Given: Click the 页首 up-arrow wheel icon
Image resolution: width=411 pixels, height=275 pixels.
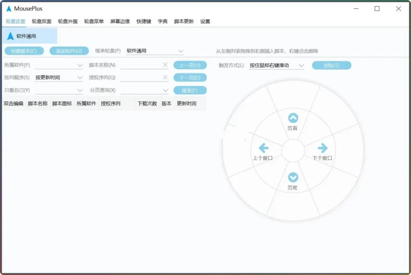Looking at the screenshot, I should pyautogui.click(x=293, y=118).
